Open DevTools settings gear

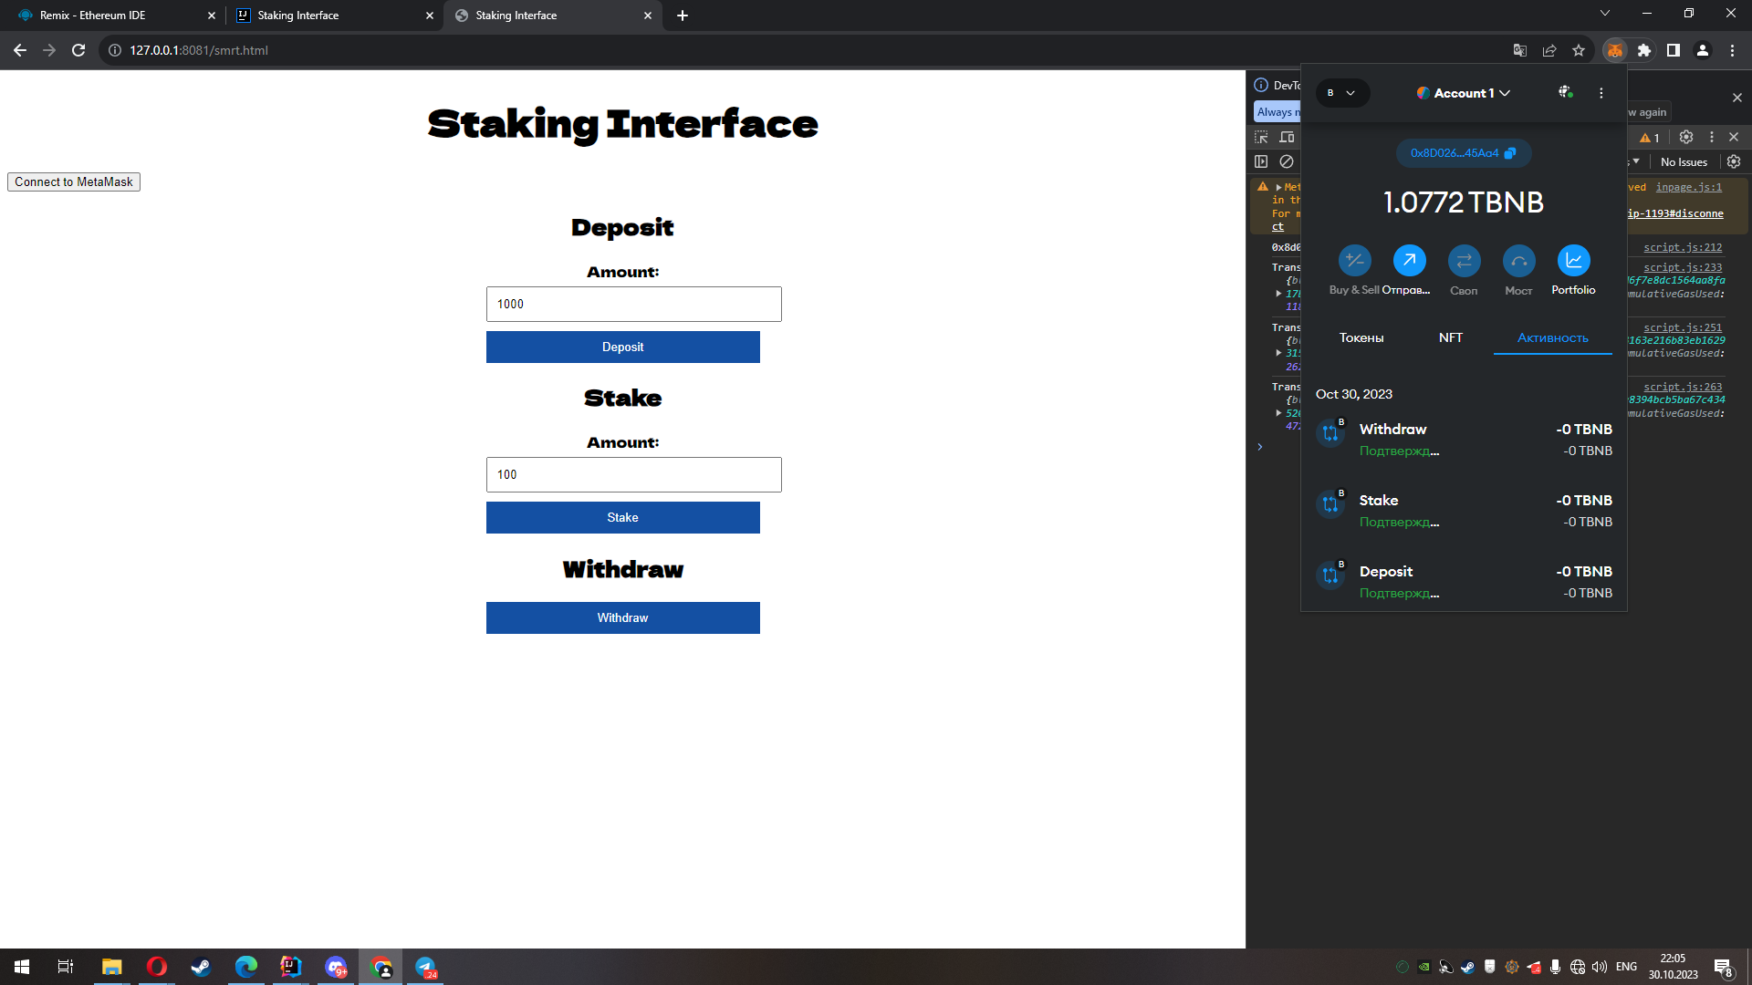coord(1685,137)
